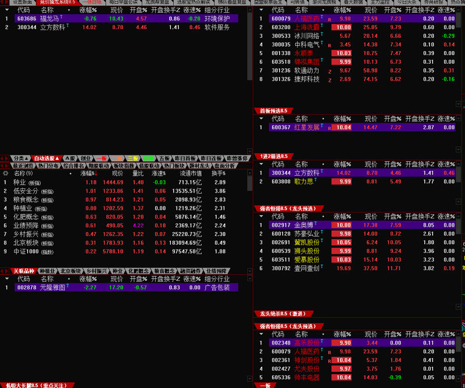Viewport: 465px width, 388px height.
Task: Expand the 分类▲ selector
Action: 21,158
